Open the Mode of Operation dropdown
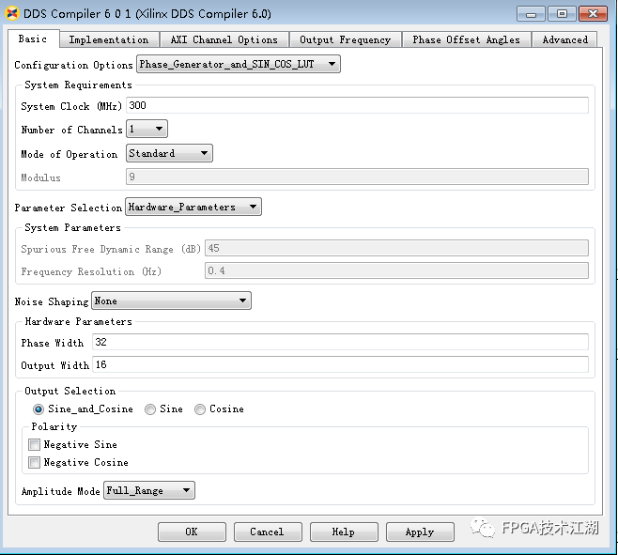 [x=169, y=153]
